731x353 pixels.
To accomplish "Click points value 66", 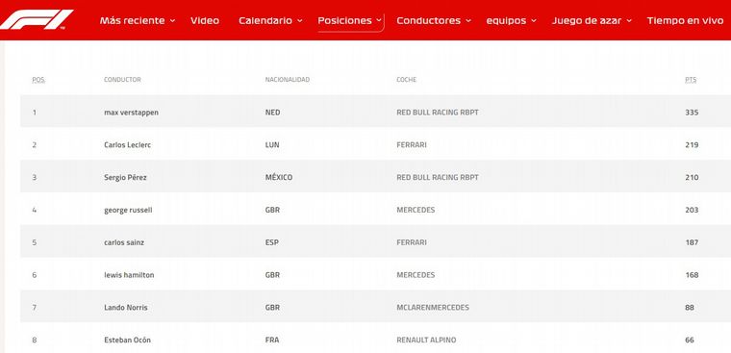I will (x=690, y=340).
